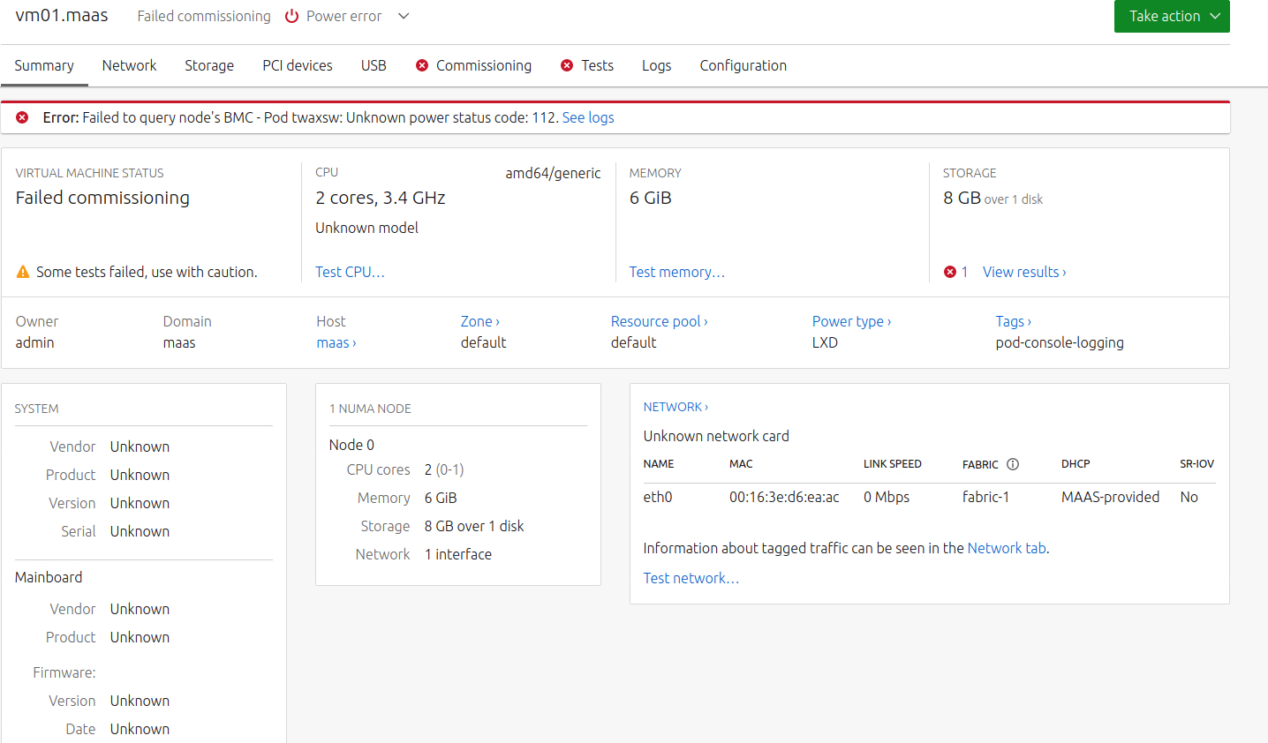Click the yellow warning icon beside tests failed

[x=23, y=273]
